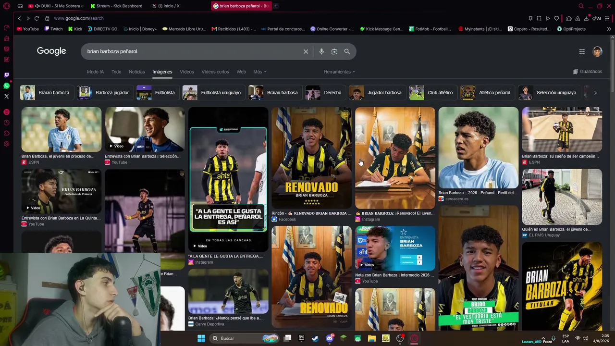Add a new browser tab
Viewport: 615px width, 346px height.
276,6
